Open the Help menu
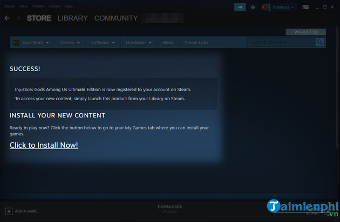The height and width of the screenshot is (222, 340). click(x=69, y=6)
